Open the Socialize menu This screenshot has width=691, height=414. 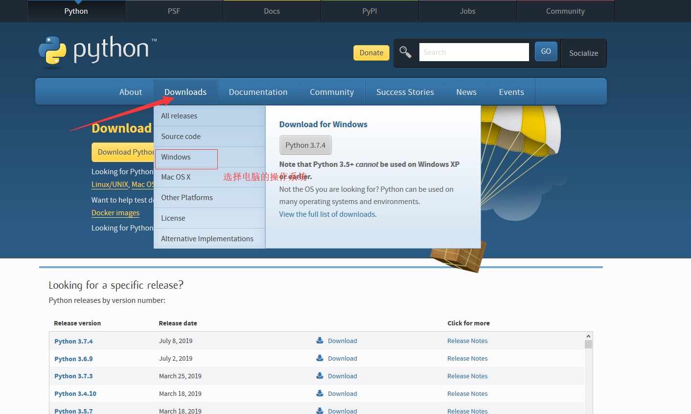(x=584, y=53)
